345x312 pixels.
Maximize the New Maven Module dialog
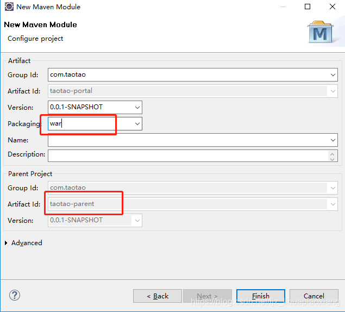308,7
